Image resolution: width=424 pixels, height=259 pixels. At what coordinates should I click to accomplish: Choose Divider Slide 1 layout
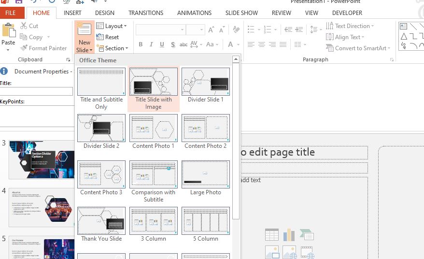point(206,85)
